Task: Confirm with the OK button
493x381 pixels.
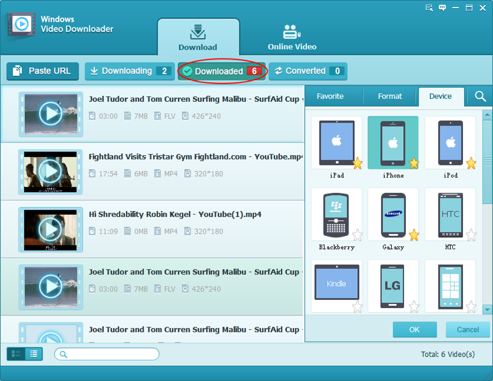Action: pos(415,329)
